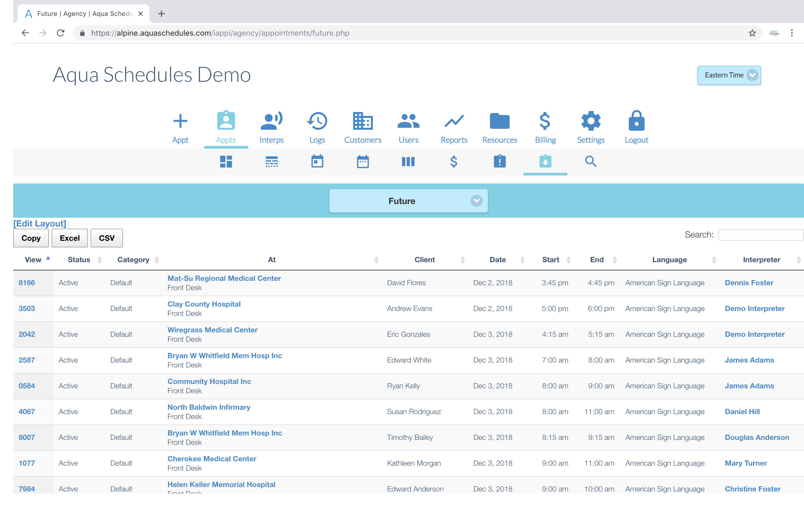Open Wiregrass Medical Center link

(x=212, y=330)
